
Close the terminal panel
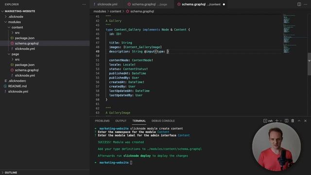click(x=305, y=121)
